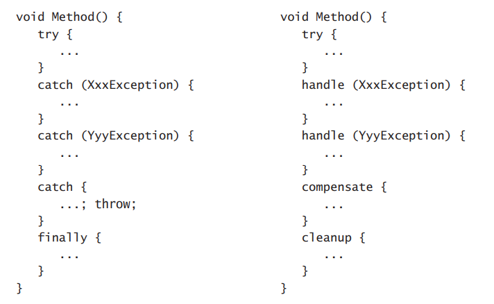Select the "cleanup" keyword

pyautogui.click(x=326, y=238)
